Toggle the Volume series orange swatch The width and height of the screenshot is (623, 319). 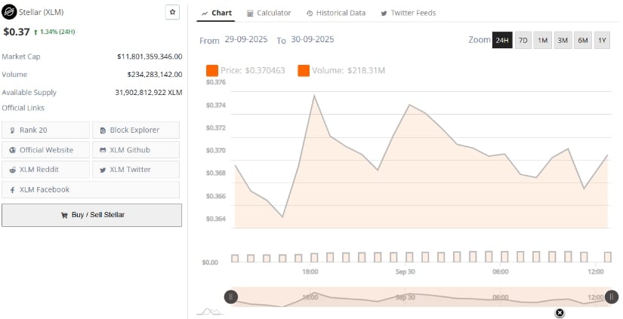click(304, 70)
